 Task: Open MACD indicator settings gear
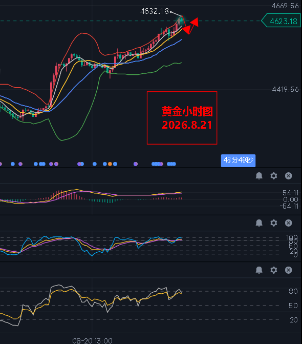pyautogui.click(x=273, y=176)
